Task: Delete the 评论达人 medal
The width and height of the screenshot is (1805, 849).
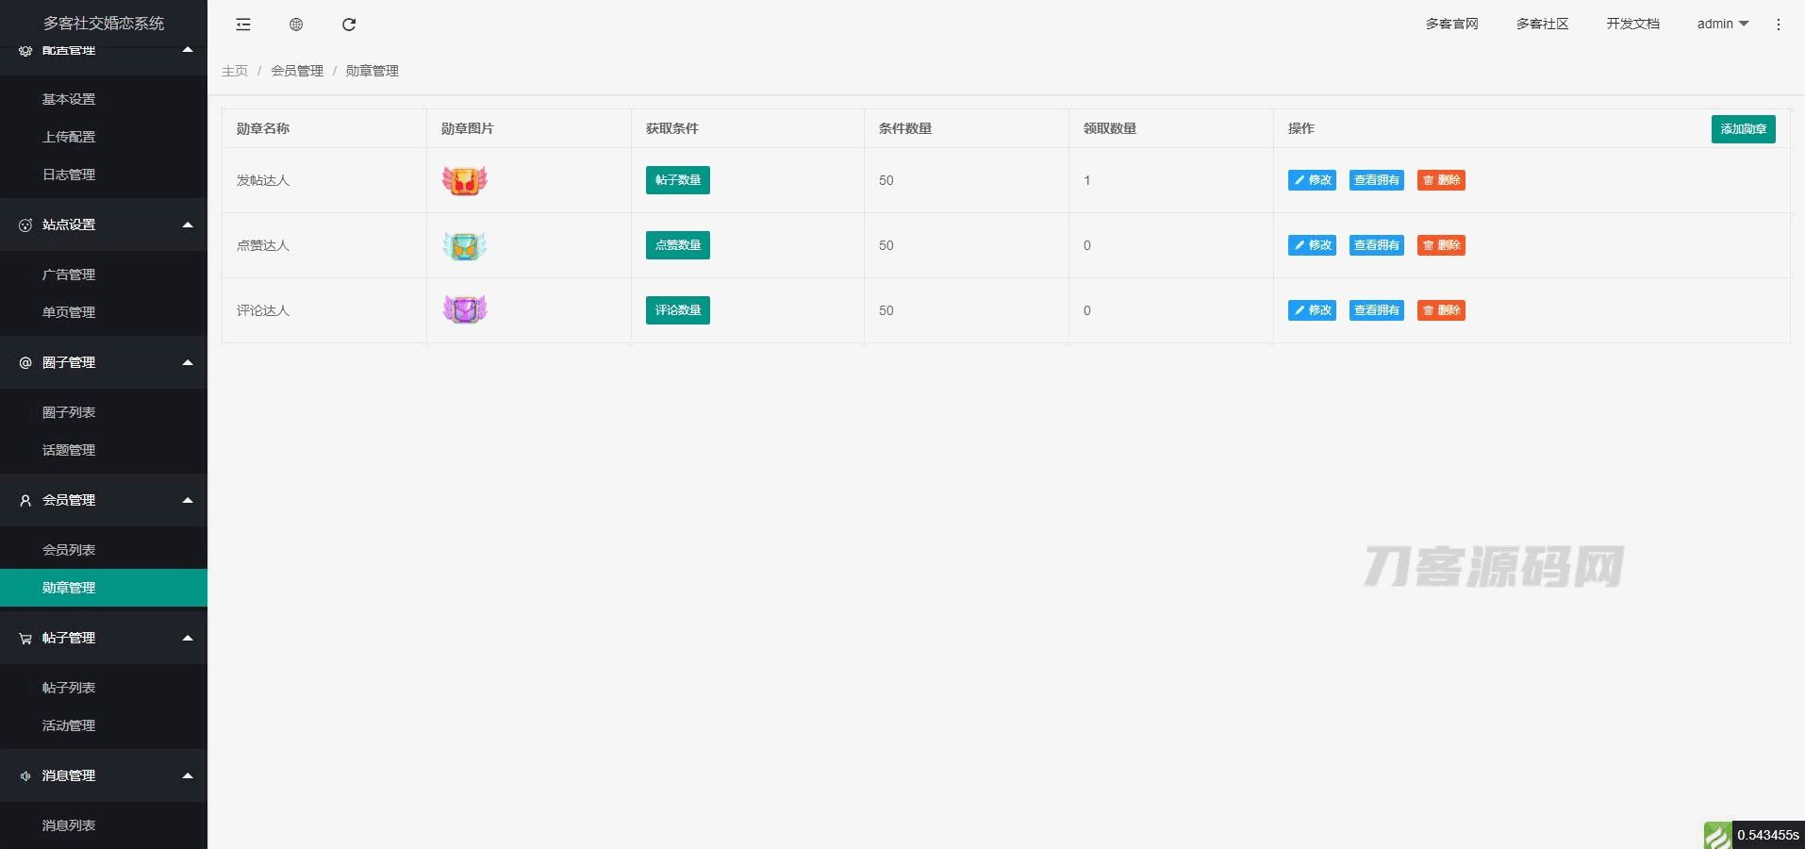Action: click(1441, 310)
